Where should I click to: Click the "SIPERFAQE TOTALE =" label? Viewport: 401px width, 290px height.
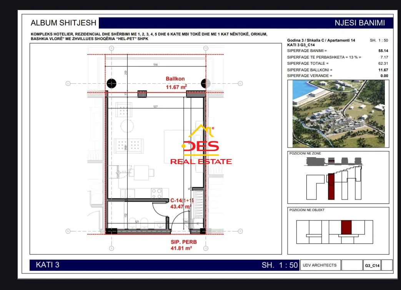(x=308, y=63)
